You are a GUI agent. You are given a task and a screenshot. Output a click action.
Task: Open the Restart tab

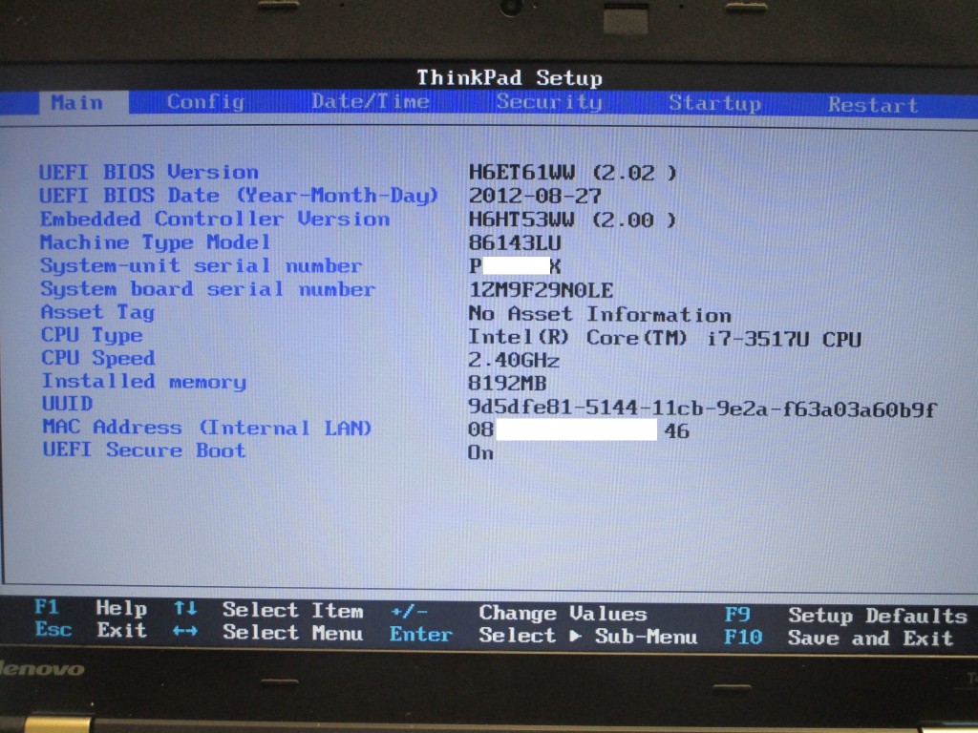(x=873, y=105)
